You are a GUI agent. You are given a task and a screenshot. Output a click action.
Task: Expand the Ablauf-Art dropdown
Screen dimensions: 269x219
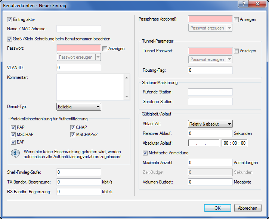pyautogui.click(x=210, y=124)
